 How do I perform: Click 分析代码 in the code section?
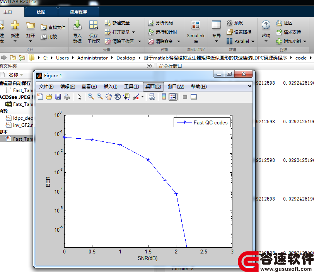tap(160, 23)
